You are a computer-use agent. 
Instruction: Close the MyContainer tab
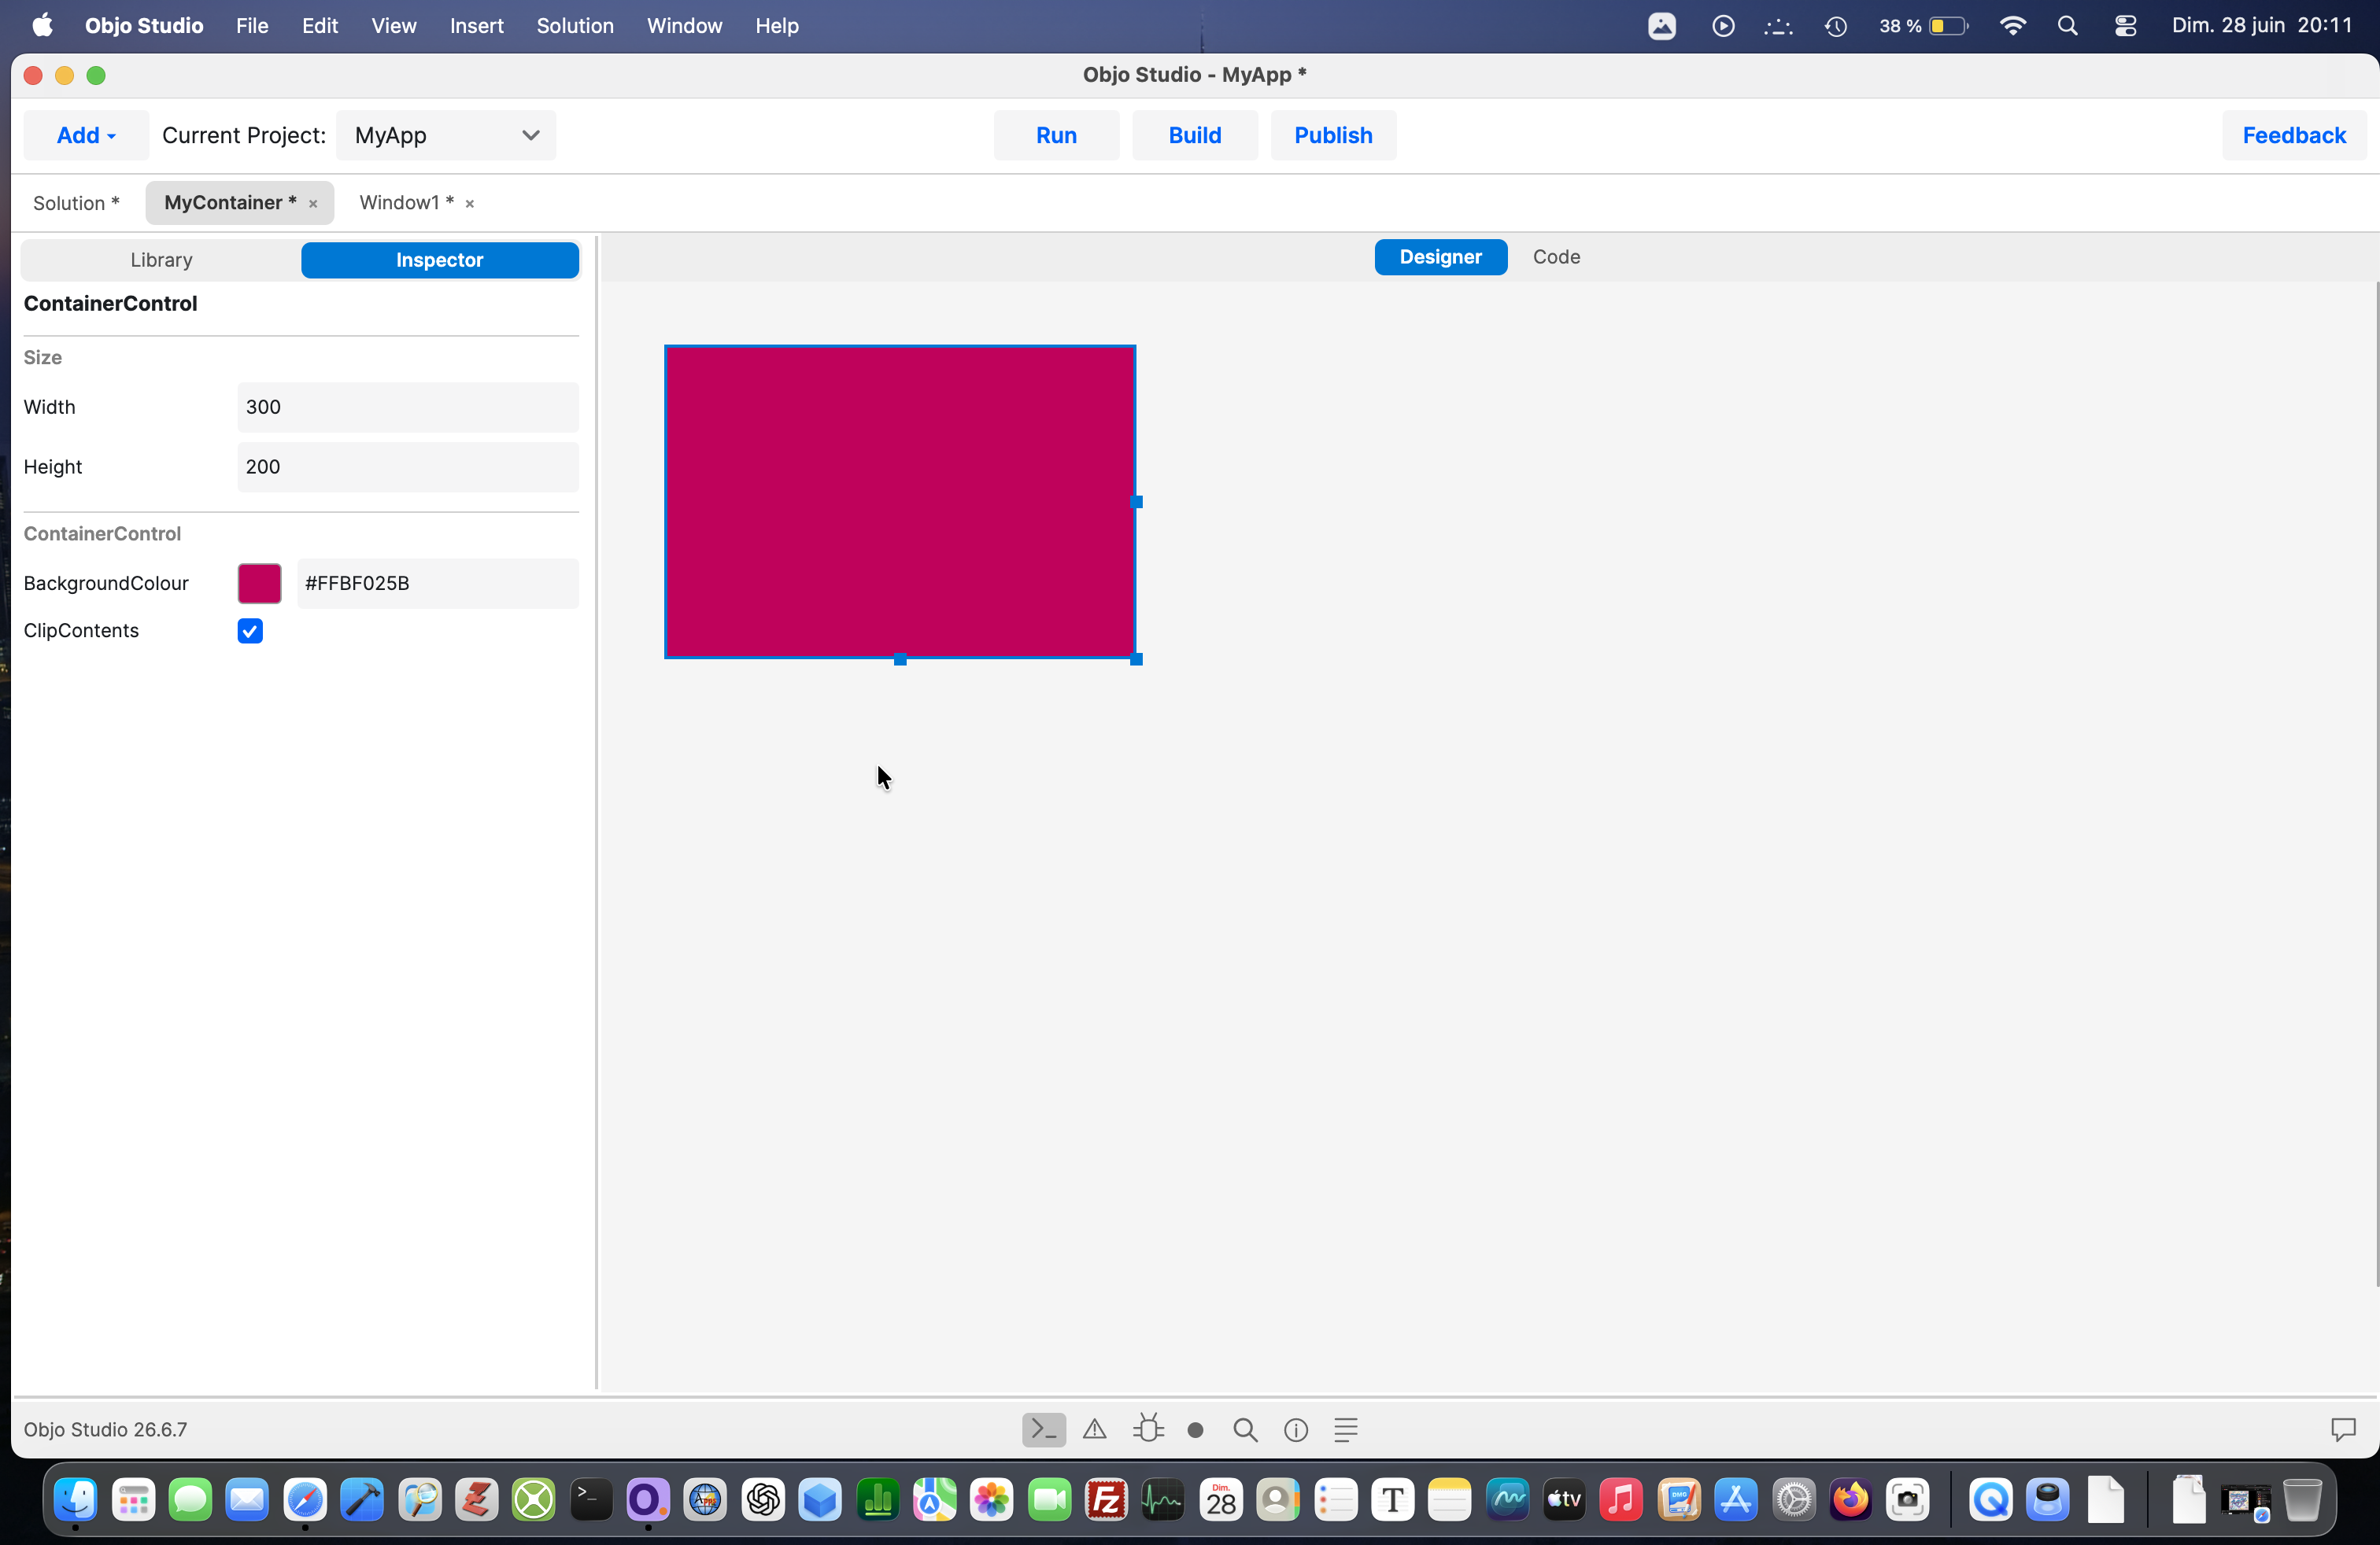pyautogui.click(x=313, y=204)
